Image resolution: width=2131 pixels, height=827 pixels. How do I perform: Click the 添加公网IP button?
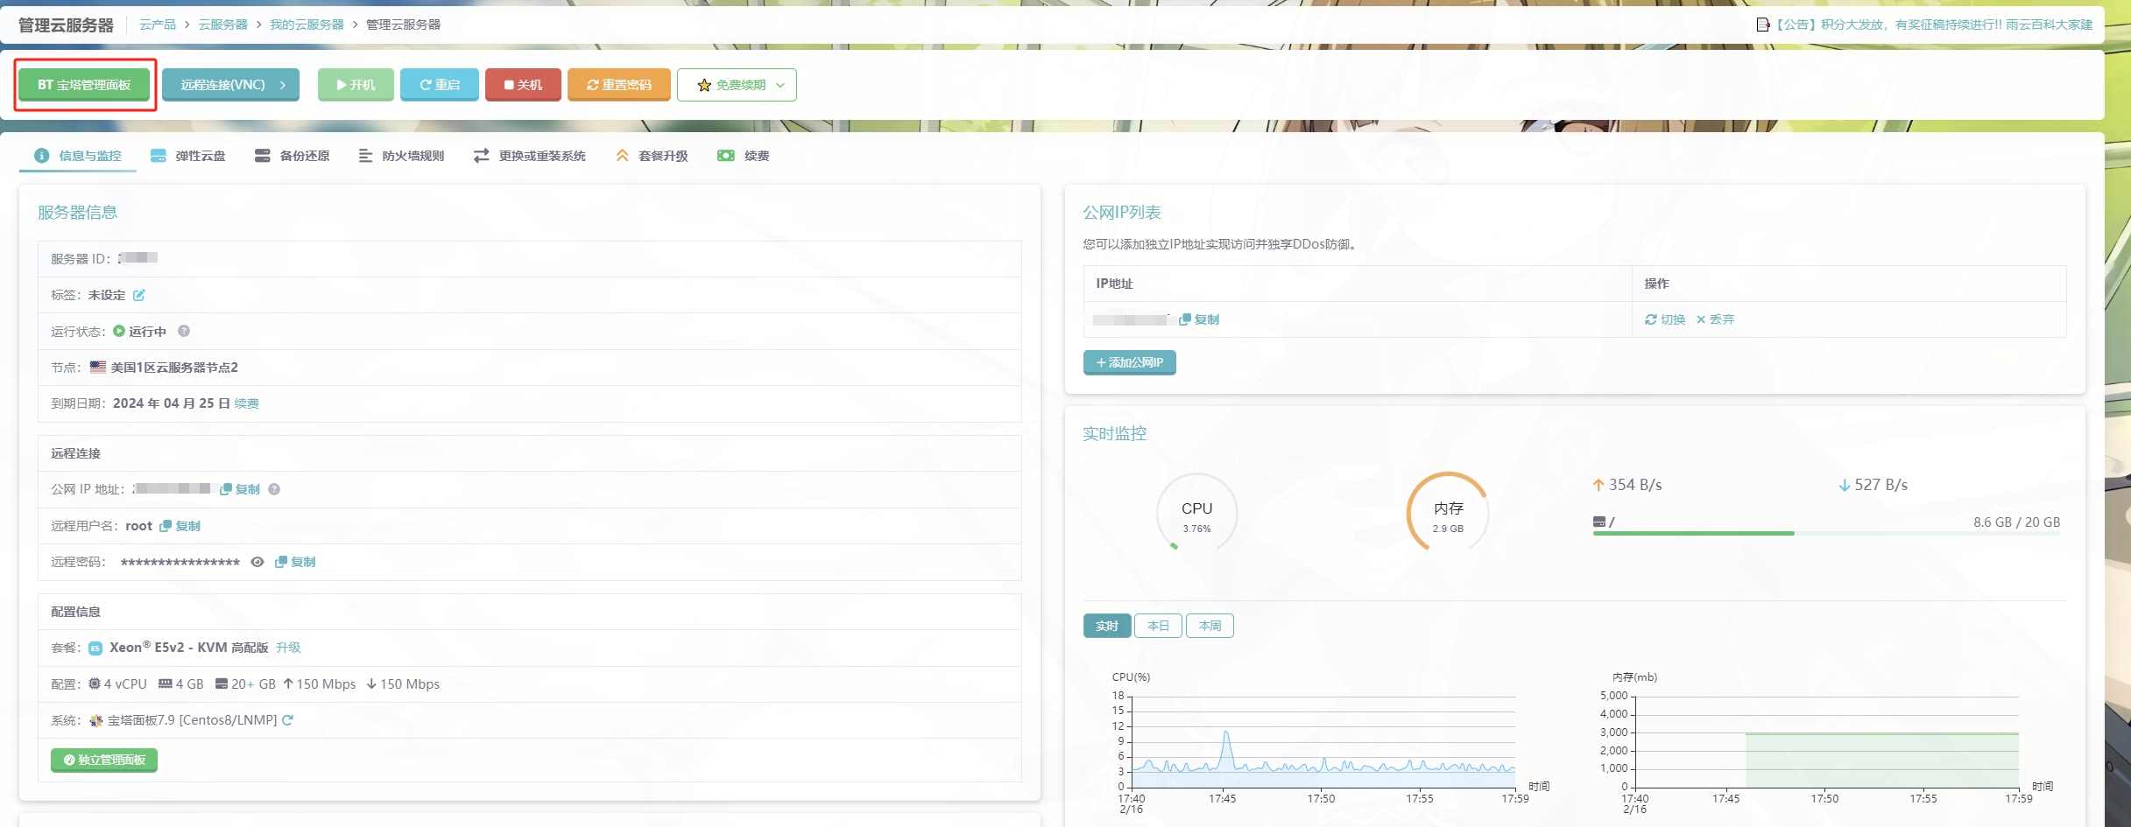coord(1129,362)
